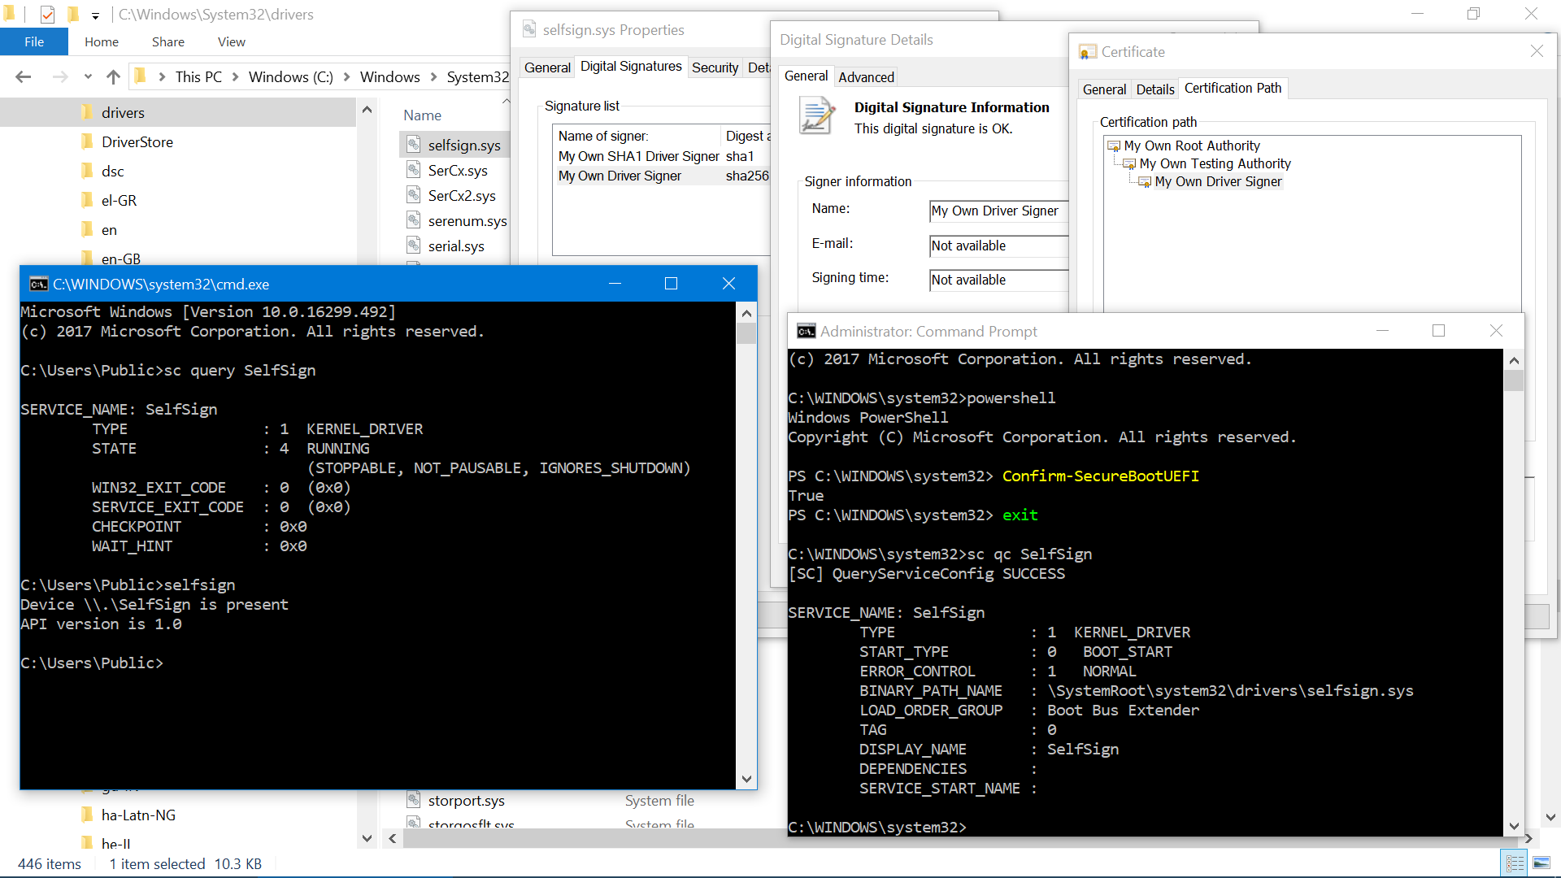This screenshot has width=1561, height=878.
Task: Open the Certificate Details tab
Action: pyautogui.click(x=1154, y=89)
